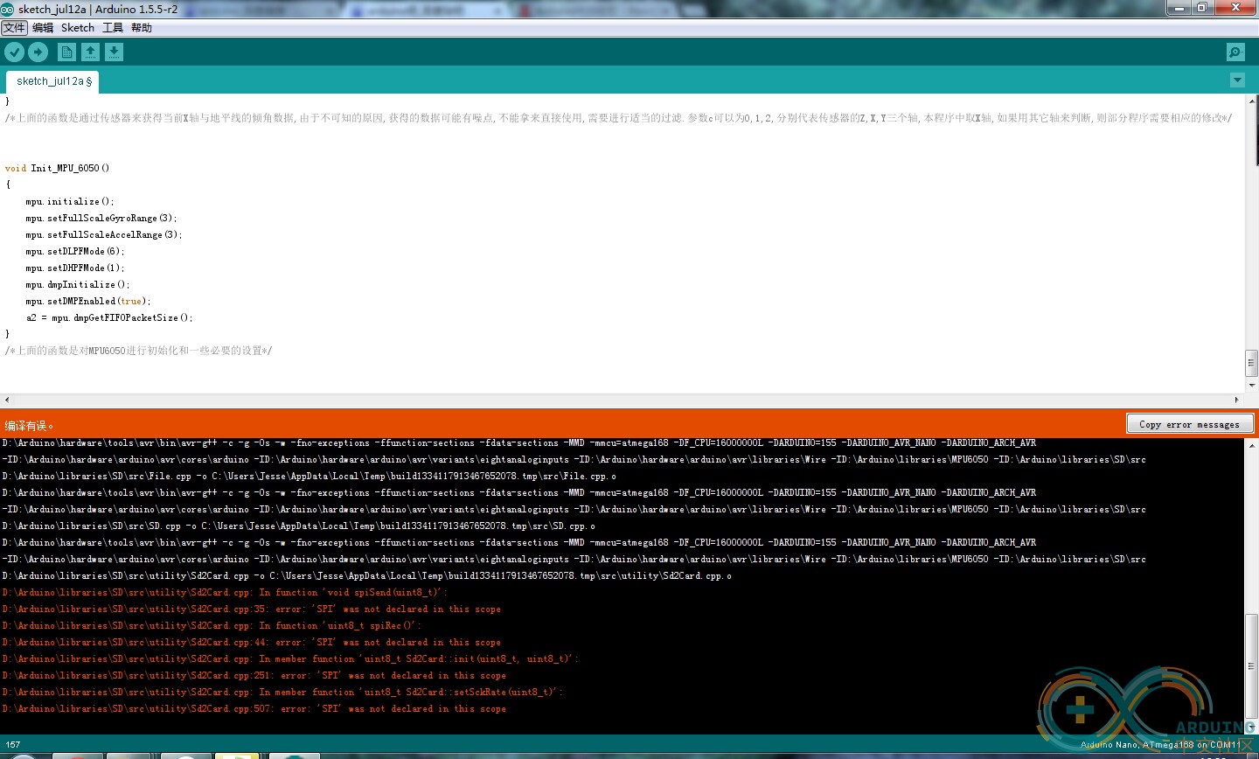Image resolution: width=1259 pixels, height=759 pixels.
Task: Click the line 'mpu.initialize();'
Action: 70,201
